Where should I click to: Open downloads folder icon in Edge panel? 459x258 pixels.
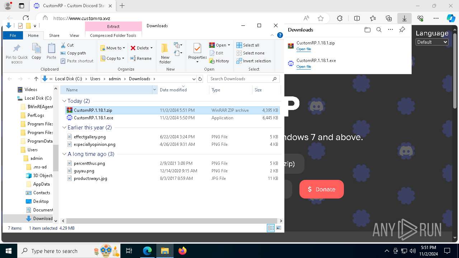(367, 30)
